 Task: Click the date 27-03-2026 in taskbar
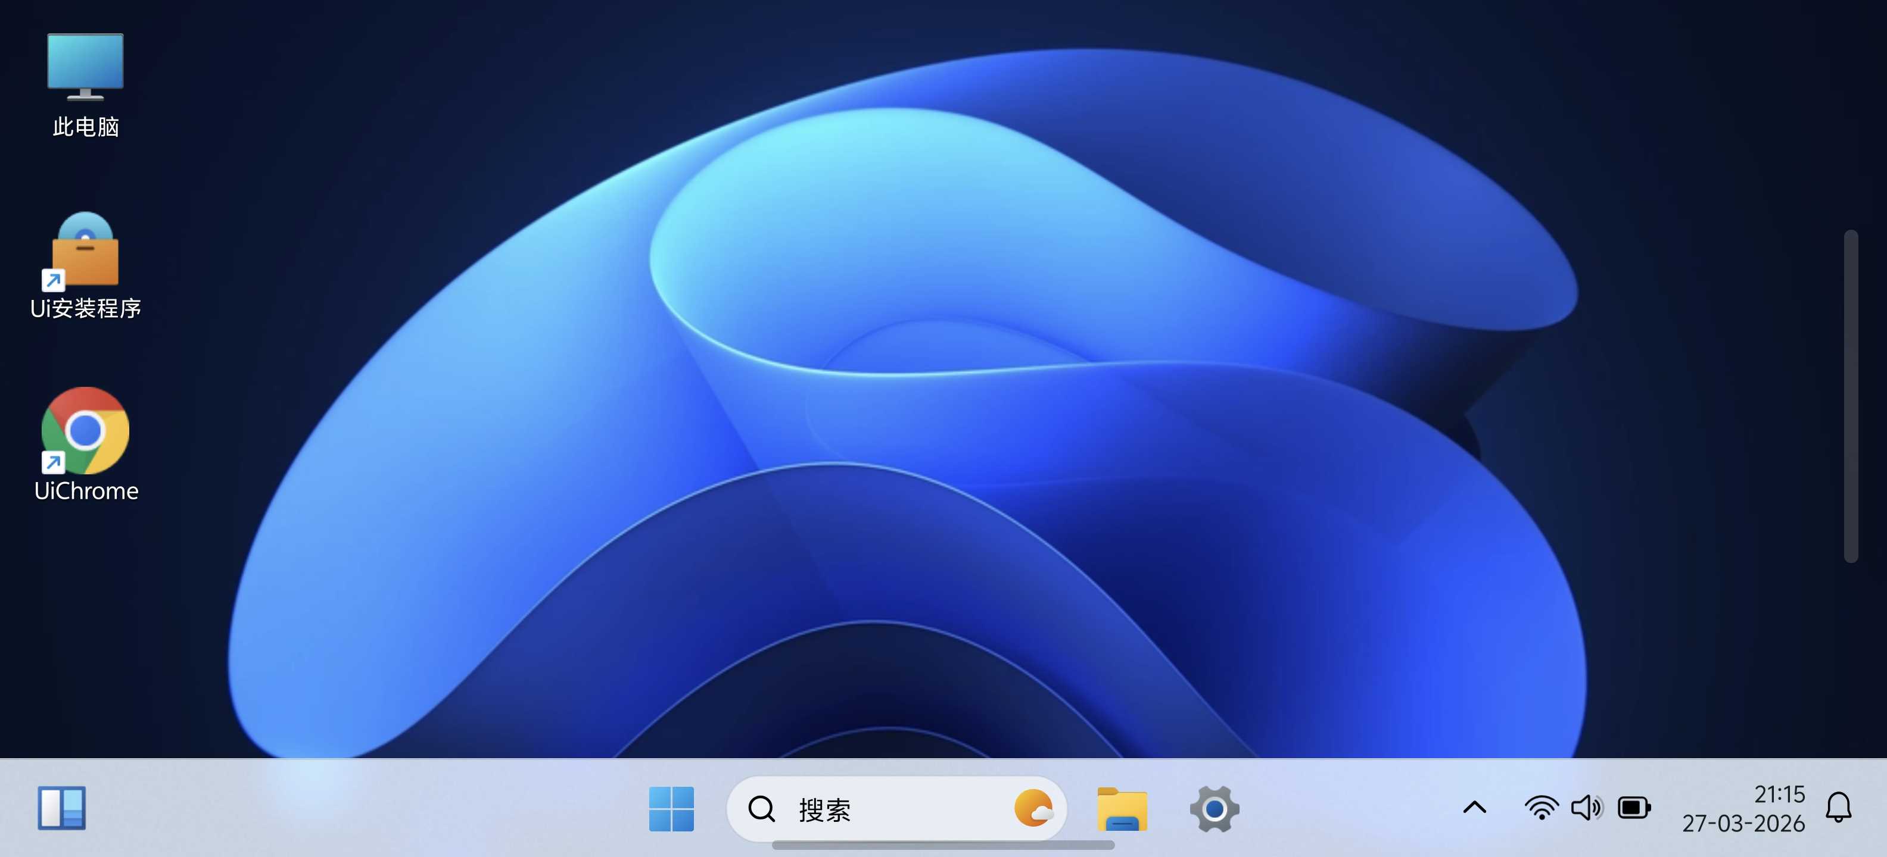(x=1743, y=824)
